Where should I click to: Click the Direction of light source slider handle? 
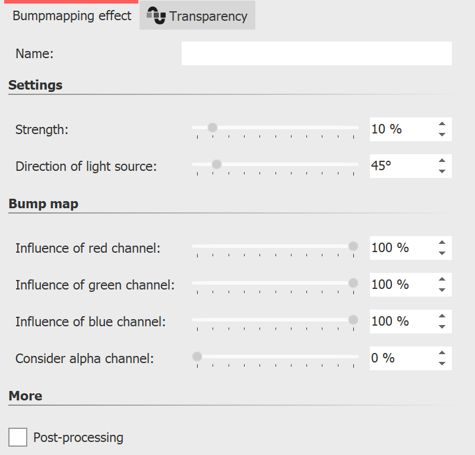(x=217, y=164)
